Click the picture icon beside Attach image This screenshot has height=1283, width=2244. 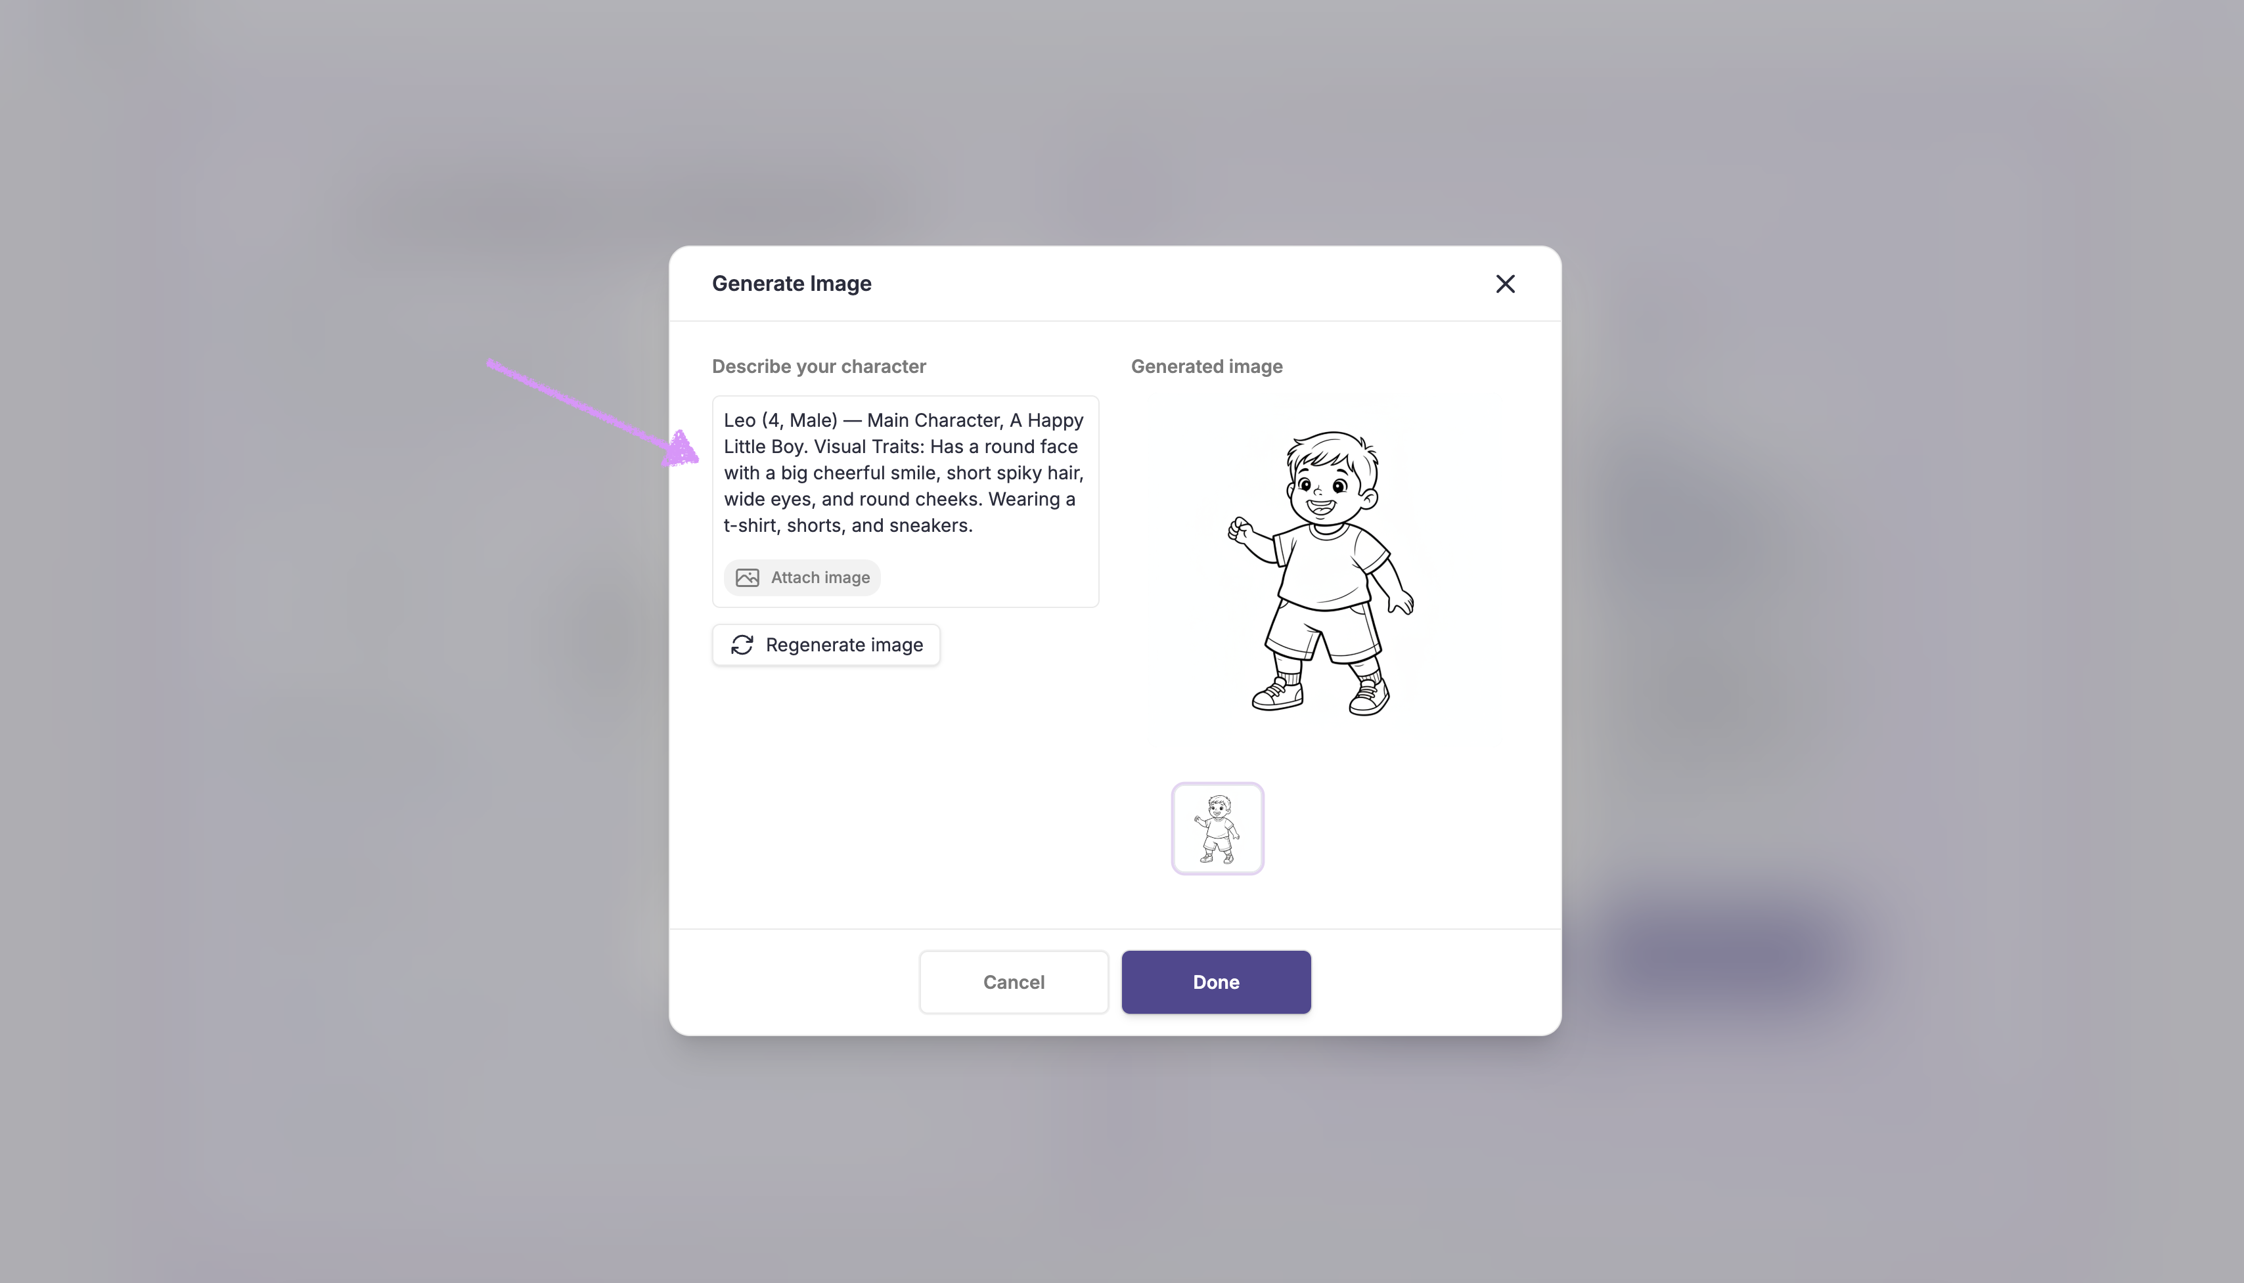748,578
